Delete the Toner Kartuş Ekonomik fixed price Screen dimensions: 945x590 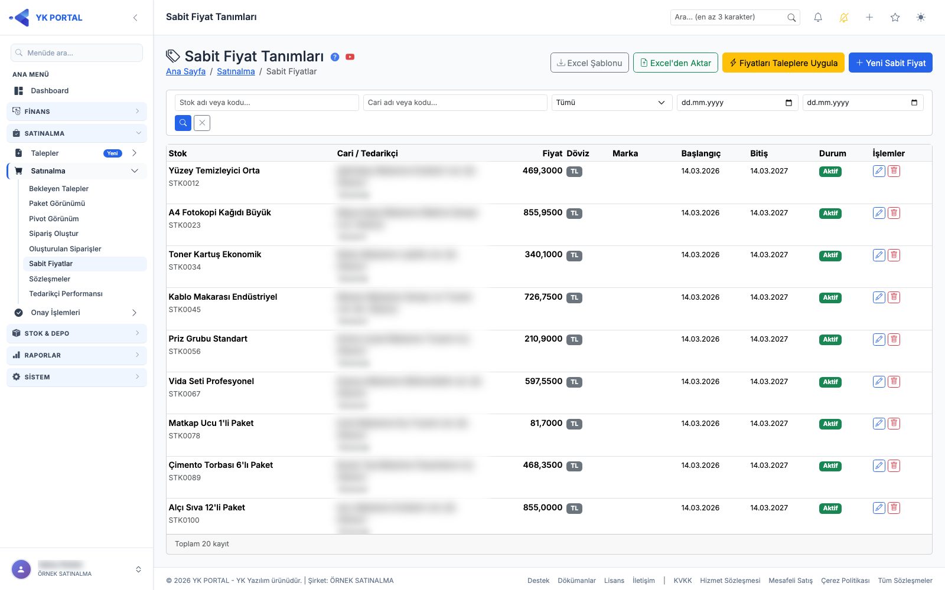pos(894,255)
